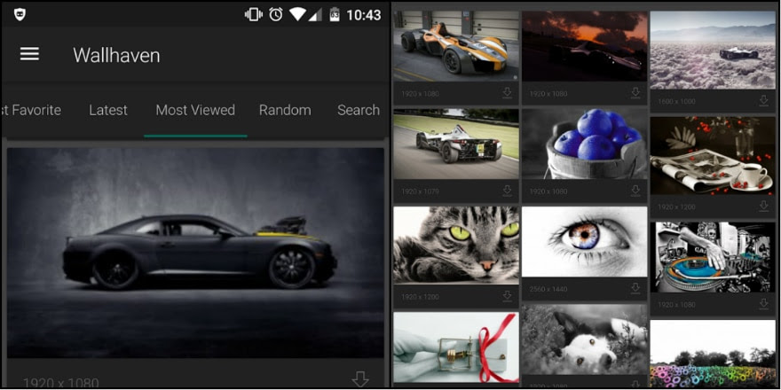
Task: Tap the alarm clock status icon
Action: click(276, 14)
